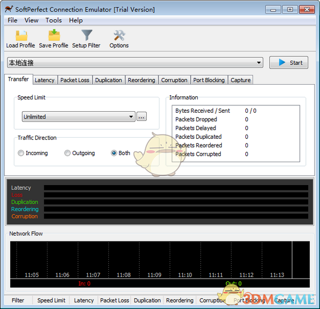Select the Incoming traffic direction
The image size is (320, 309).
click(x=33, y=153)
